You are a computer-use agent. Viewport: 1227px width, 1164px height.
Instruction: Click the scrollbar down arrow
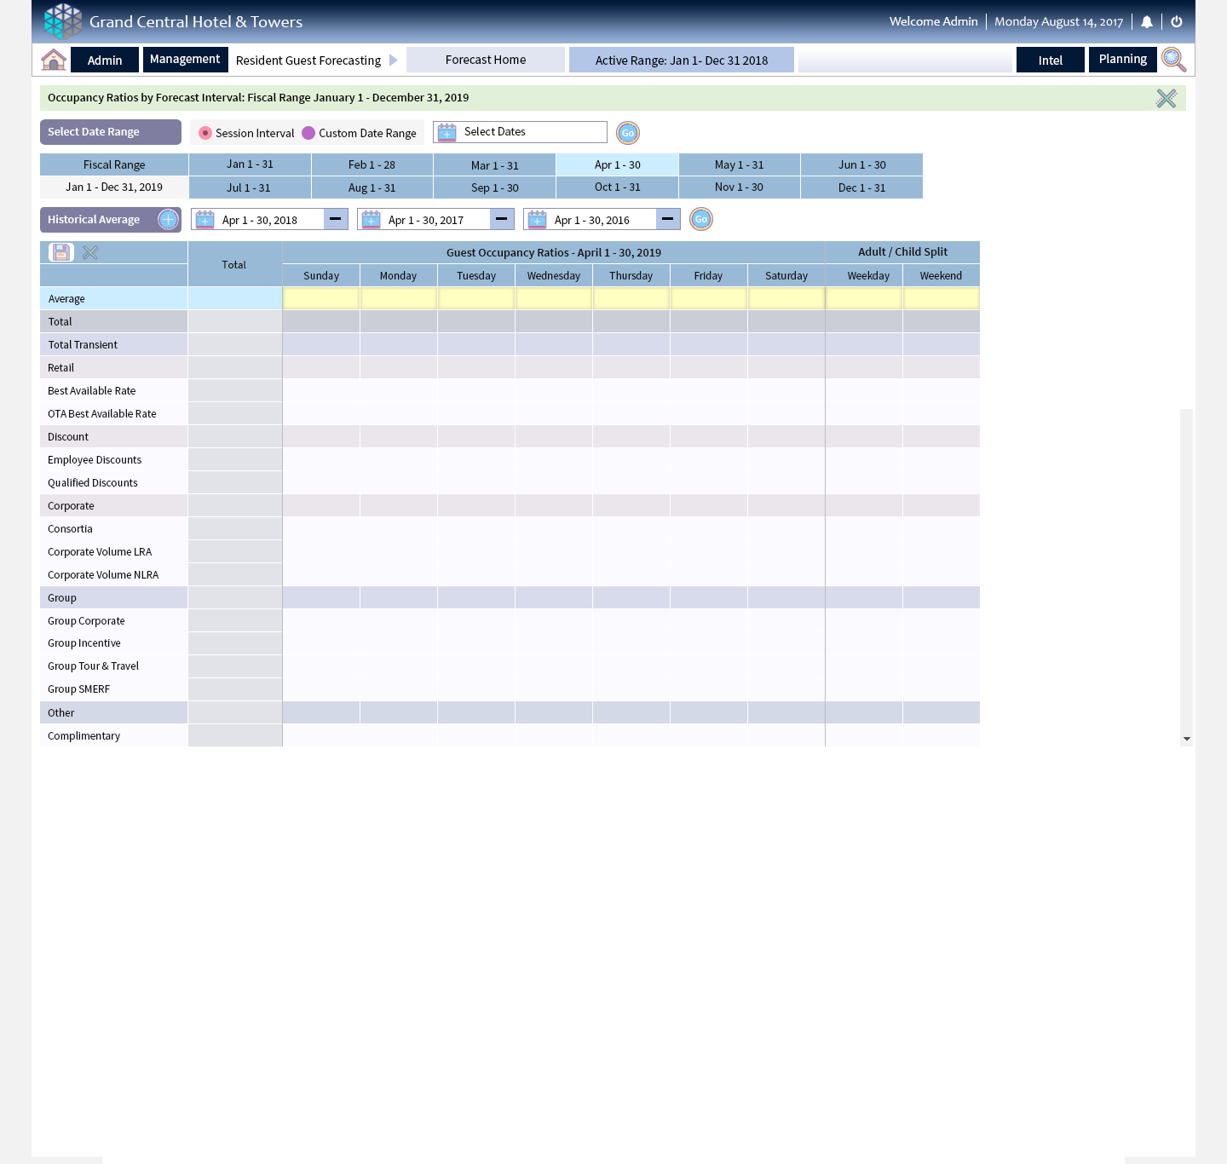[1186, 739]
